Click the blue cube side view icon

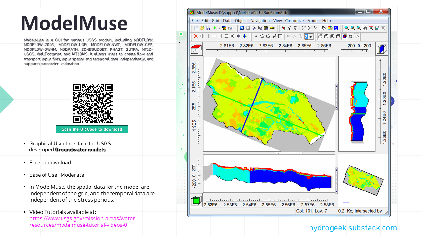[382, 49]
